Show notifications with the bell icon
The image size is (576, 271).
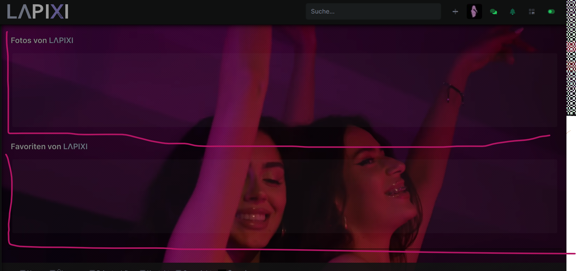[513, 12]
